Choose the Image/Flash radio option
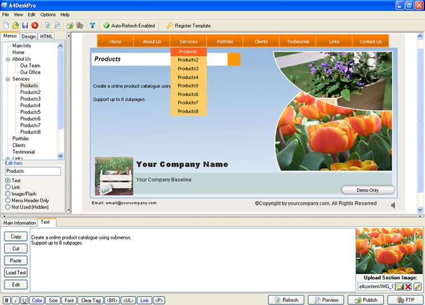425x305 pixels. (8, 194)
